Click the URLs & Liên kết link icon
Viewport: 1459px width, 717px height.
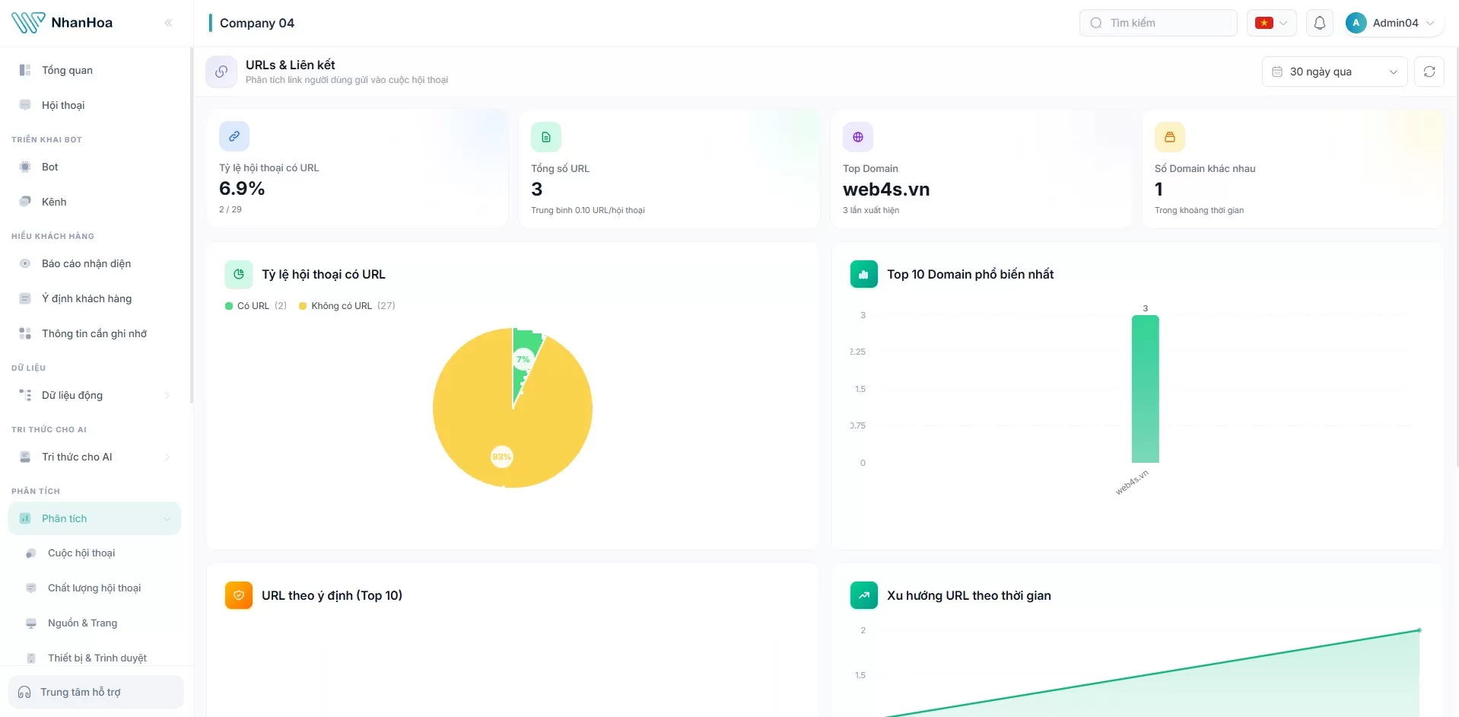[221, 72]
